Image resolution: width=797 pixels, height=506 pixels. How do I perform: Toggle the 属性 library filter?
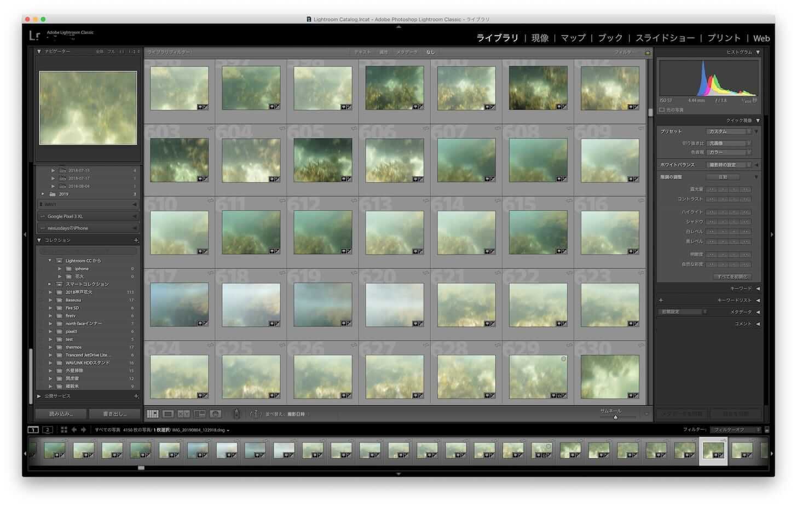click(384, 52)
